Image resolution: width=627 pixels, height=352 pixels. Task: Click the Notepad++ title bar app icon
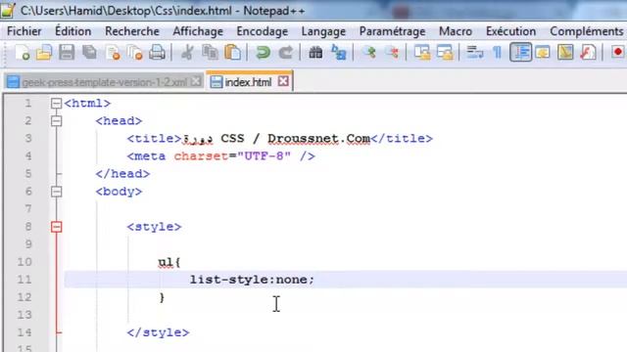click(8, 11)
